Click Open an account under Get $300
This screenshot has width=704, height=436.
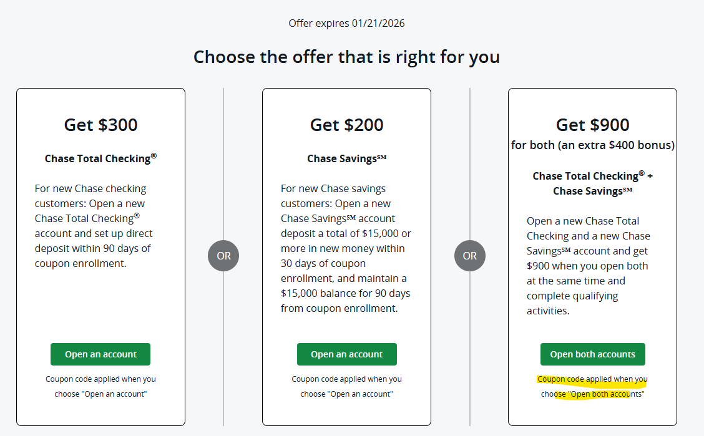[x=100, y=354]
